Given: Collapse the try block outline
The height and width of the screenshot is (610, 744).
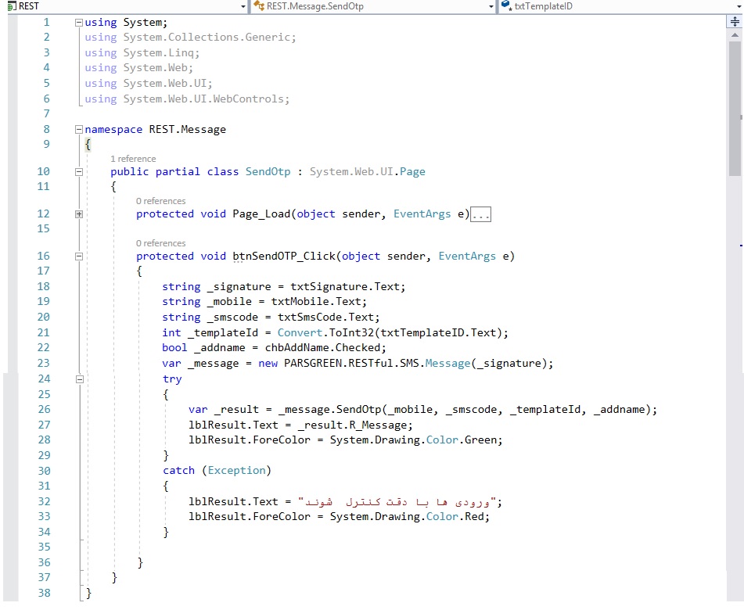Looking at the screenshot, I should click(x=78, y=379).
